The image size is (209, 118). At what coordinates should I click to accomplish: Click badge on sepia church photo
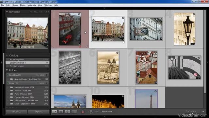click(x=118, y=83)
